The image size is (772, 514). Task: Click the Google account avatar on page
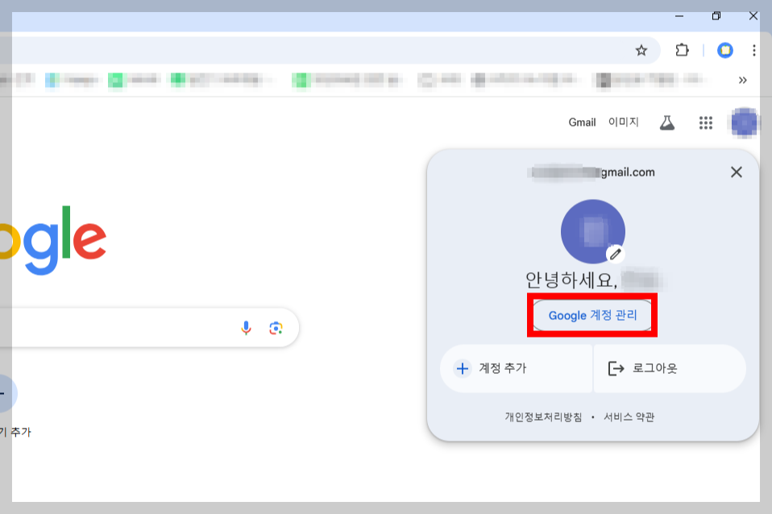[744, 122]
